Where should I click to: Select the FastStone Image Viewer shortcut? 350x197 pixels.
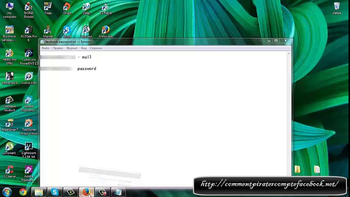(29, 127)
